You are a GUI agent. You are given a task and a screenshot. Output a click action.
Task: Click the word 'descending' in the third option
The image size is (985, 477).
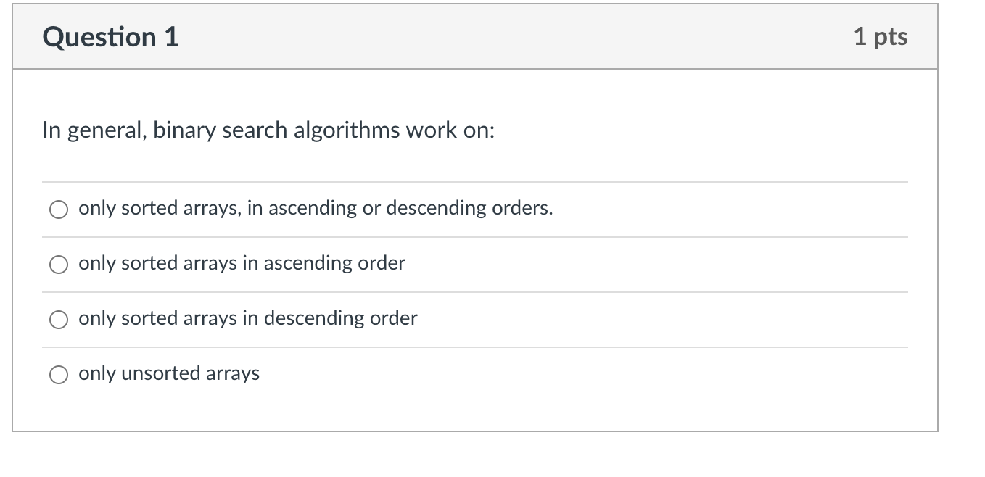(315, 318)
